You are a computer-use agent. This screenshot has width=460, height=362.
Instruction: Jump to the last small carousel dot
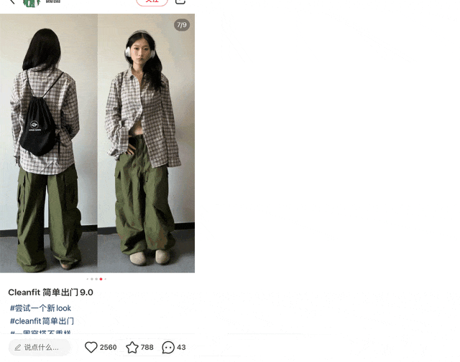(106, 279)
